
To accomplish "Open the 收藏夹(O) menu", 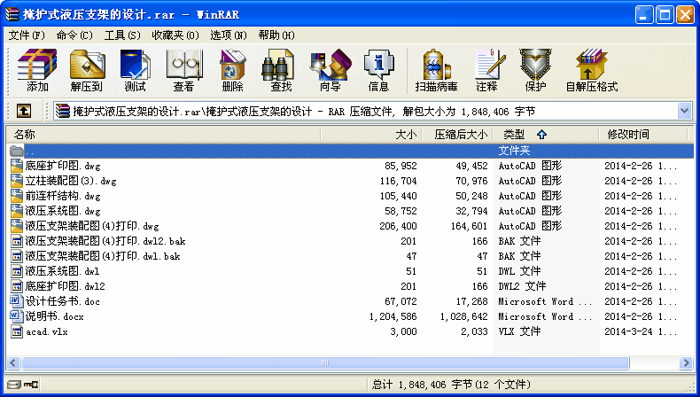I will 175,35.
